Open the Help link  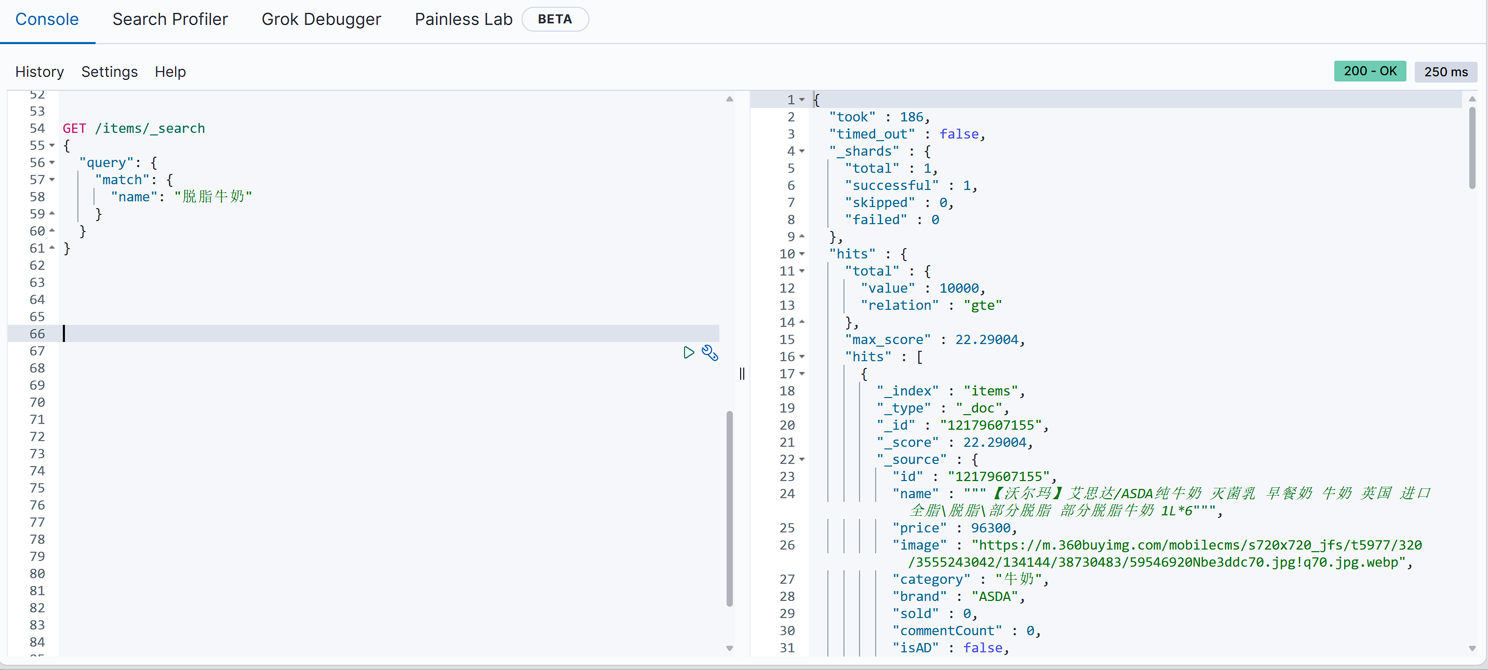click(x=170, y=72)
